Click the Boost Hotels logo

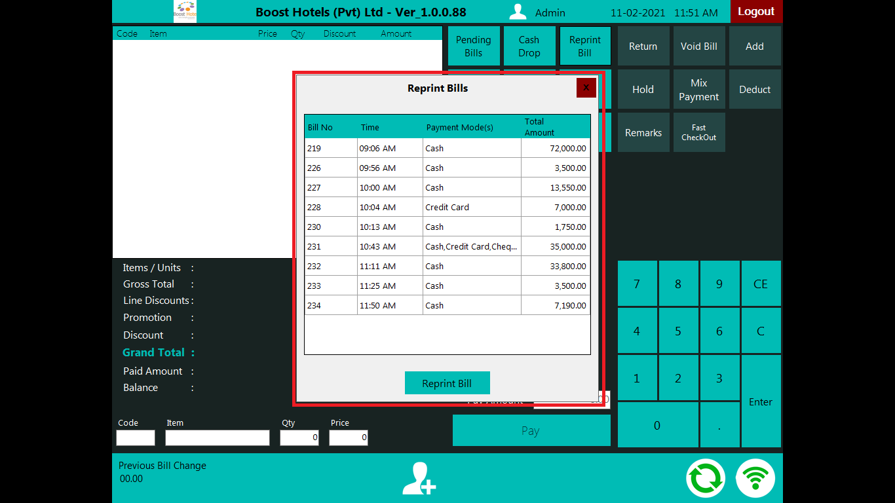185,12
